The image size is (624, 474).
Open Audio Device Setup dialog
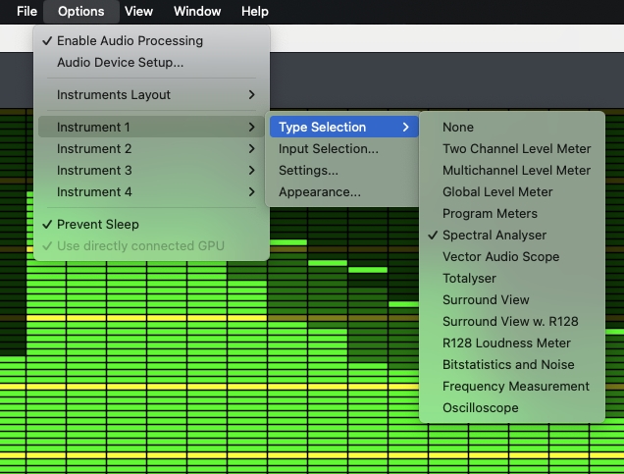[151, 63]
